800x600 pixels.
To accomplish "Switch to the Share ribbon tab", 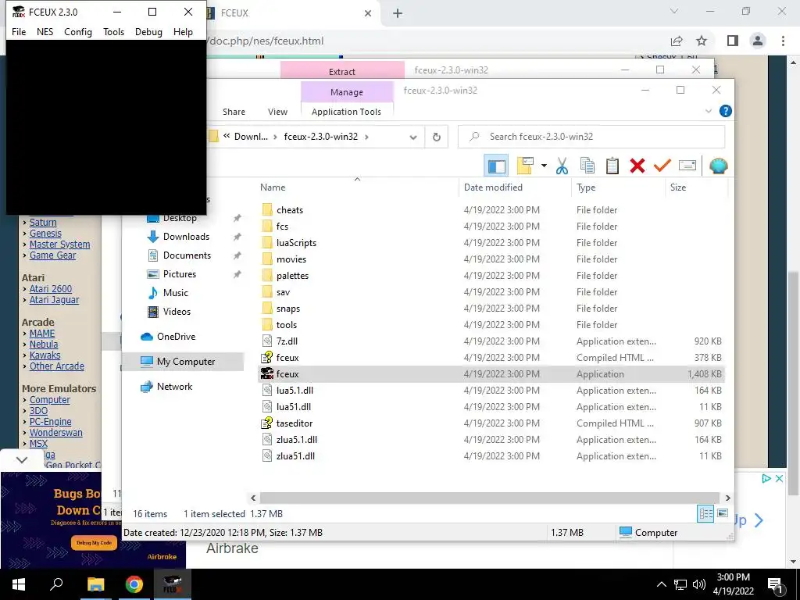I will [x=234, y=112].
